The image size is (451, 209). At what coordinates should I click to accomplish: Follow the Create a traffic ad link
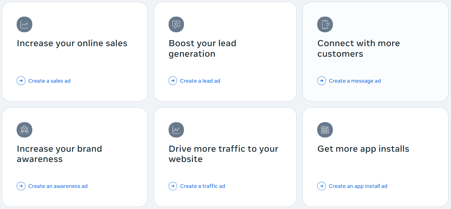tap(202, 186)
